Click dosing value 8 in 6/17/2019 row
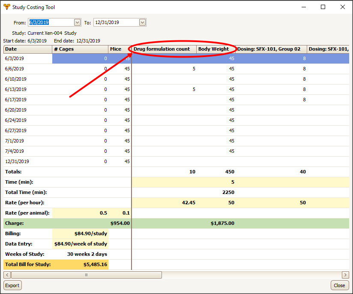 pyautogui.click(x=304, y=100)
